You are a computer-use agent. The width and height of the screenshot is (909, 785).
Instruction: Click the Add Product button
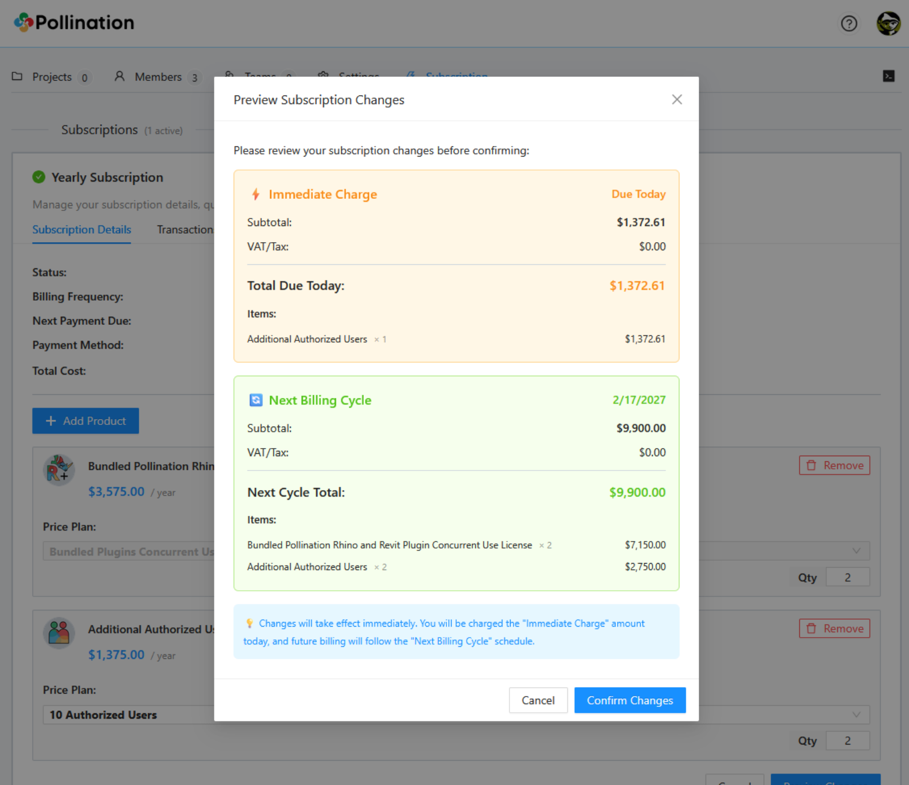click(86, 421)
